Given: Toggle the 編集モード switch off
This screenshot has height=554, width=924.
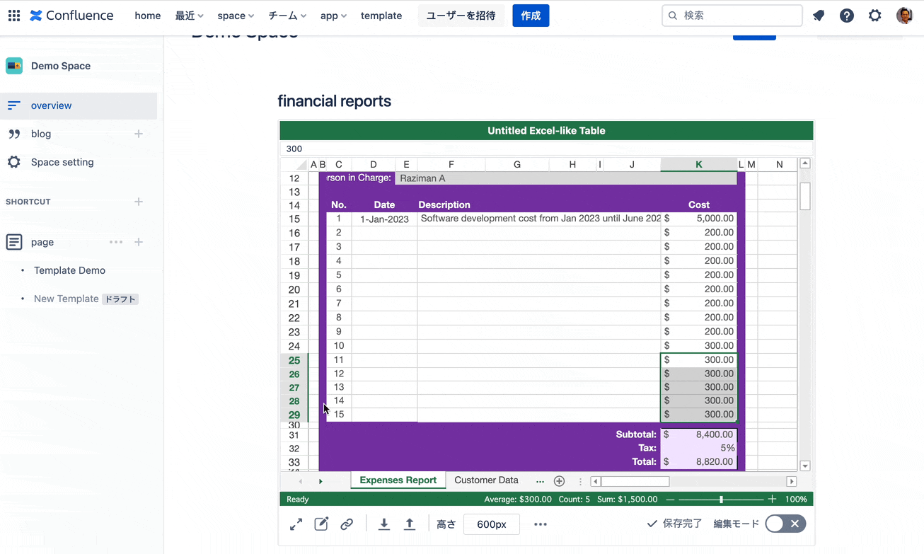Looking at the screenshot, I should [x=785, y=524].
